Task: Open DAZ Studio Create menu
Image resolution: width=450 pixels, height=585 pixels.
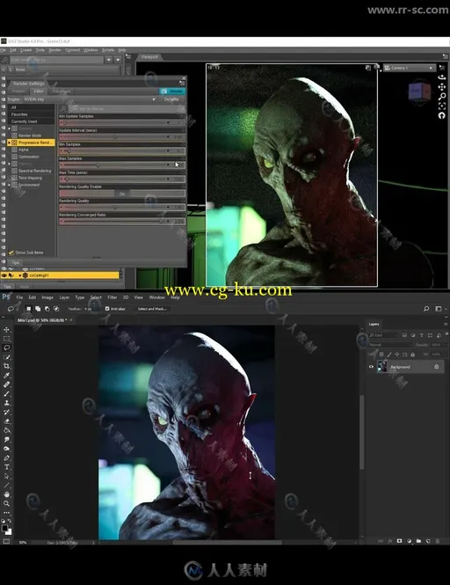Action: (x=25, y=50)
